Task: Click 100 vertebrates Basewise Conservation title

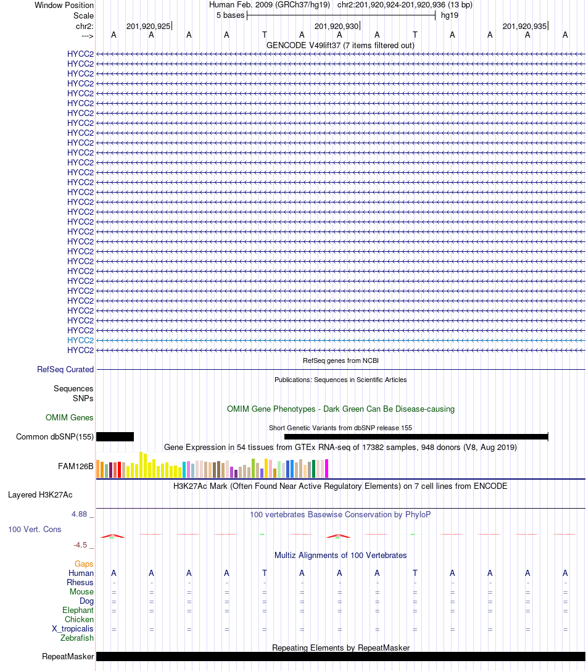Action: [x=340, y=514]
